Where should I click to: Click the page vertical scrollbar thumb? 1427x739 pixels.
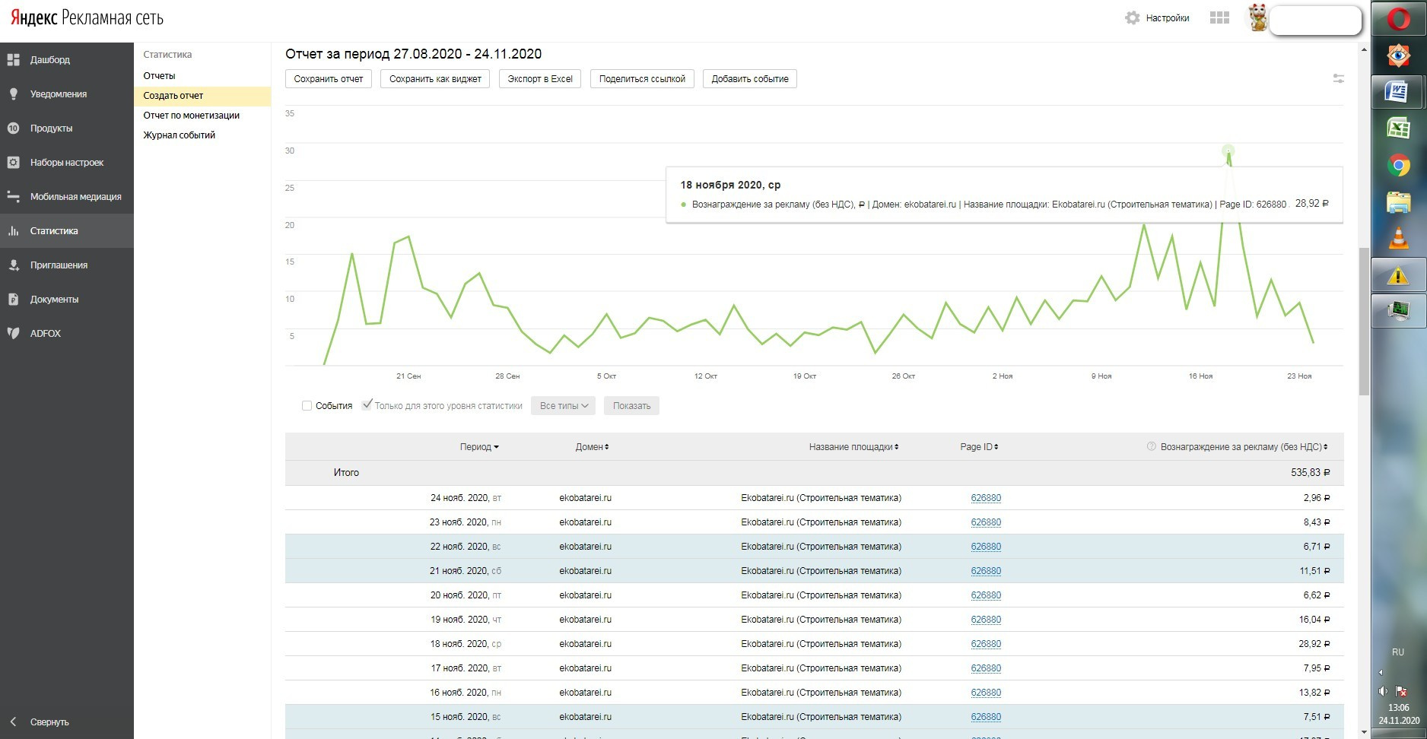tap(1364, 319)
